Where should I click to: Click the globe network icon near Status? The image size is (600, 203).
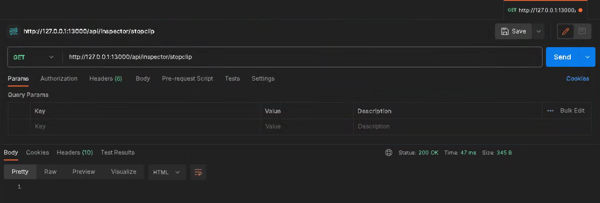click(388, 153)
